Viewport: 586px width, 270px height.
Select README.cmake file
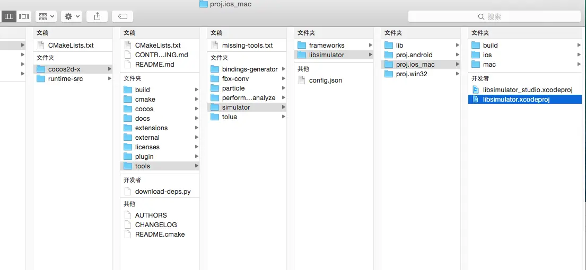point(159,235)
